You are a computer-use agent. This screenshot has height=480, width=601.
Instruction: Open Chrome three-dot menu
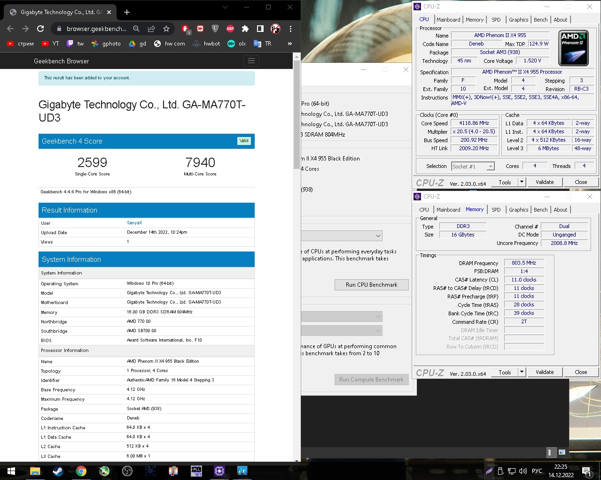(290, 29)
